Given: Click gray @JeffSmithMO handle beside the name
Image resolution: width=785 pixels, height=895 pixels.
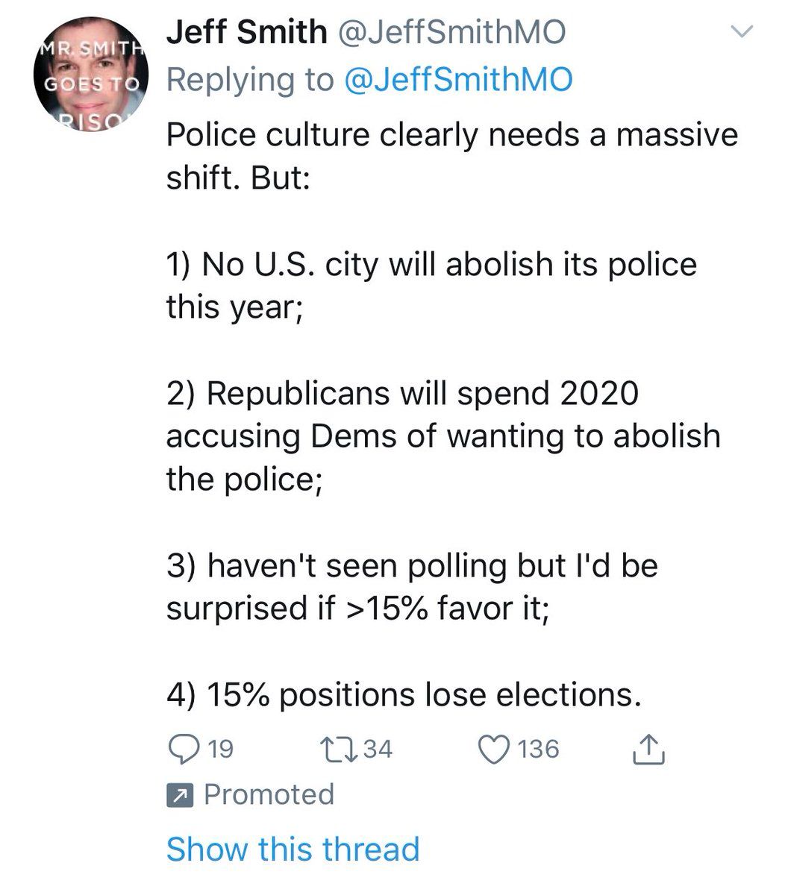Looking at the screenshot, I should [452, 32].
